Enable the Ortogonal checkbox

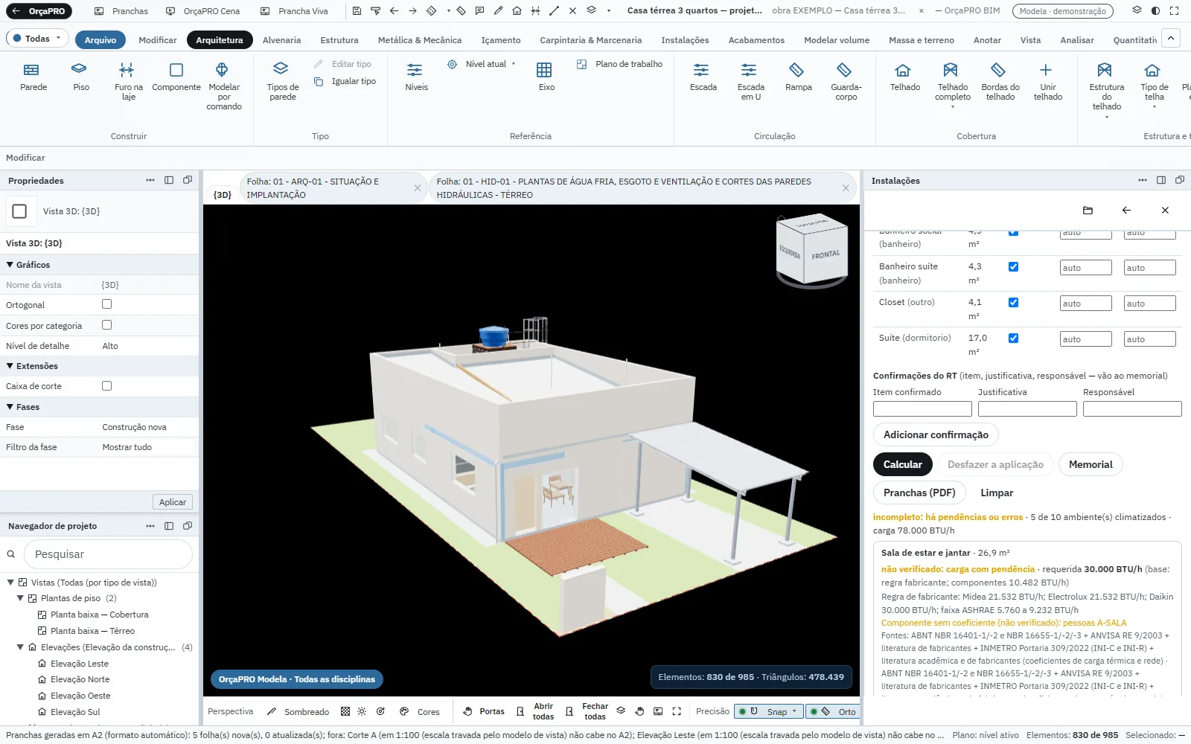tap(107, 304)
